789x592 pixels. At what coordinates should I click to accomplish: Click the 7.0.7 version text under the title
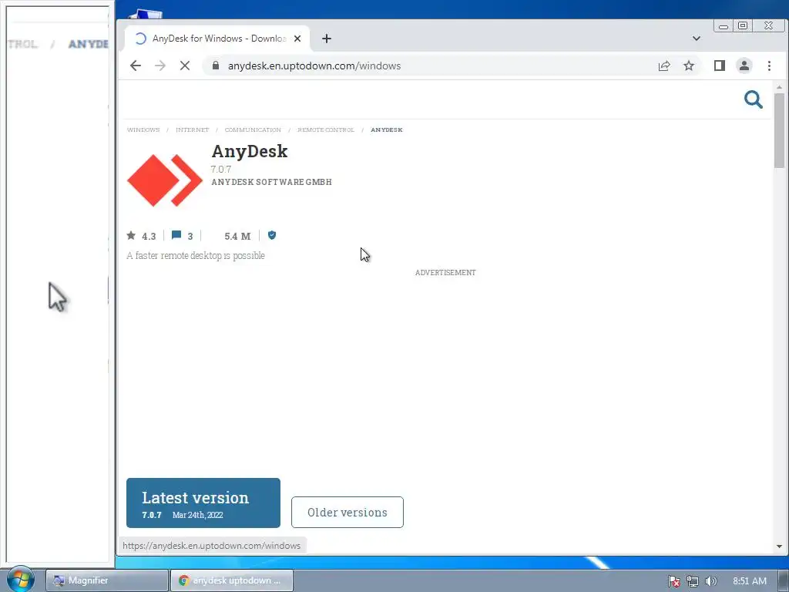[x=221, y=169]
